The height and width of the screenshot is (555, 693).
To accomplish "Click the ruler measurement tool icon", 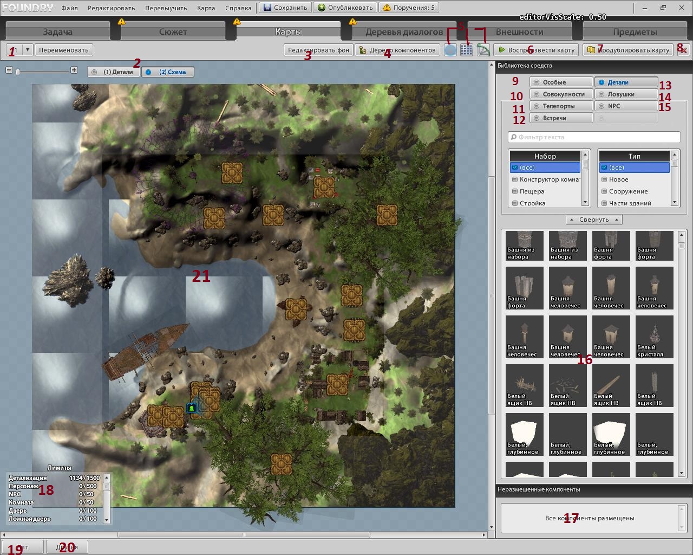I will 483,50.
